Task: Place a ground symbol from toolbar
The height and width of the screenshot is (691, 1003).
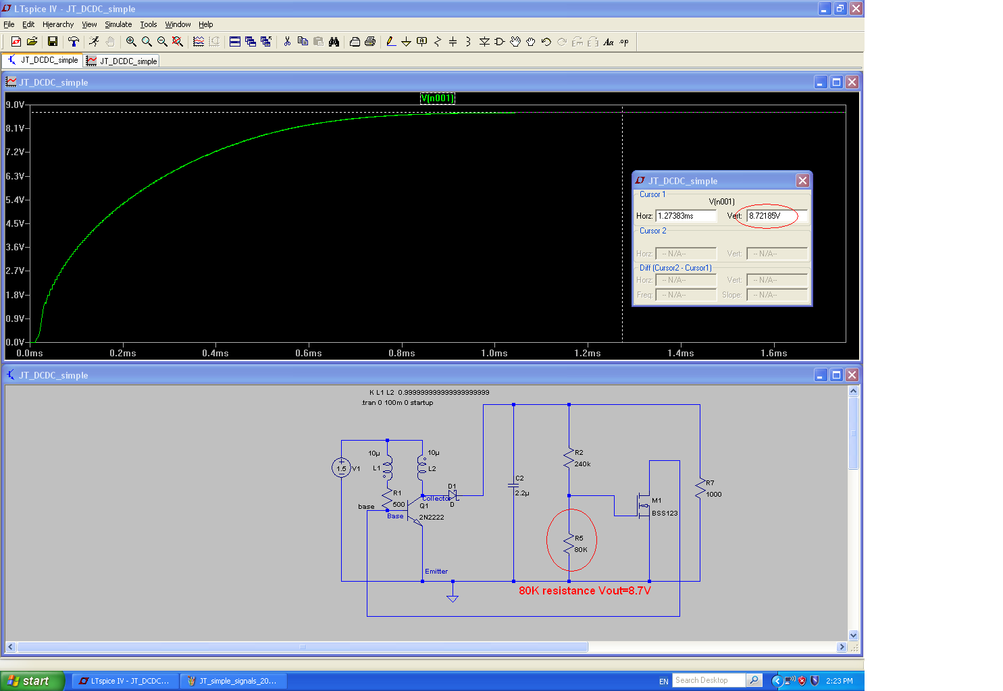Action: (x=406, y=42)
